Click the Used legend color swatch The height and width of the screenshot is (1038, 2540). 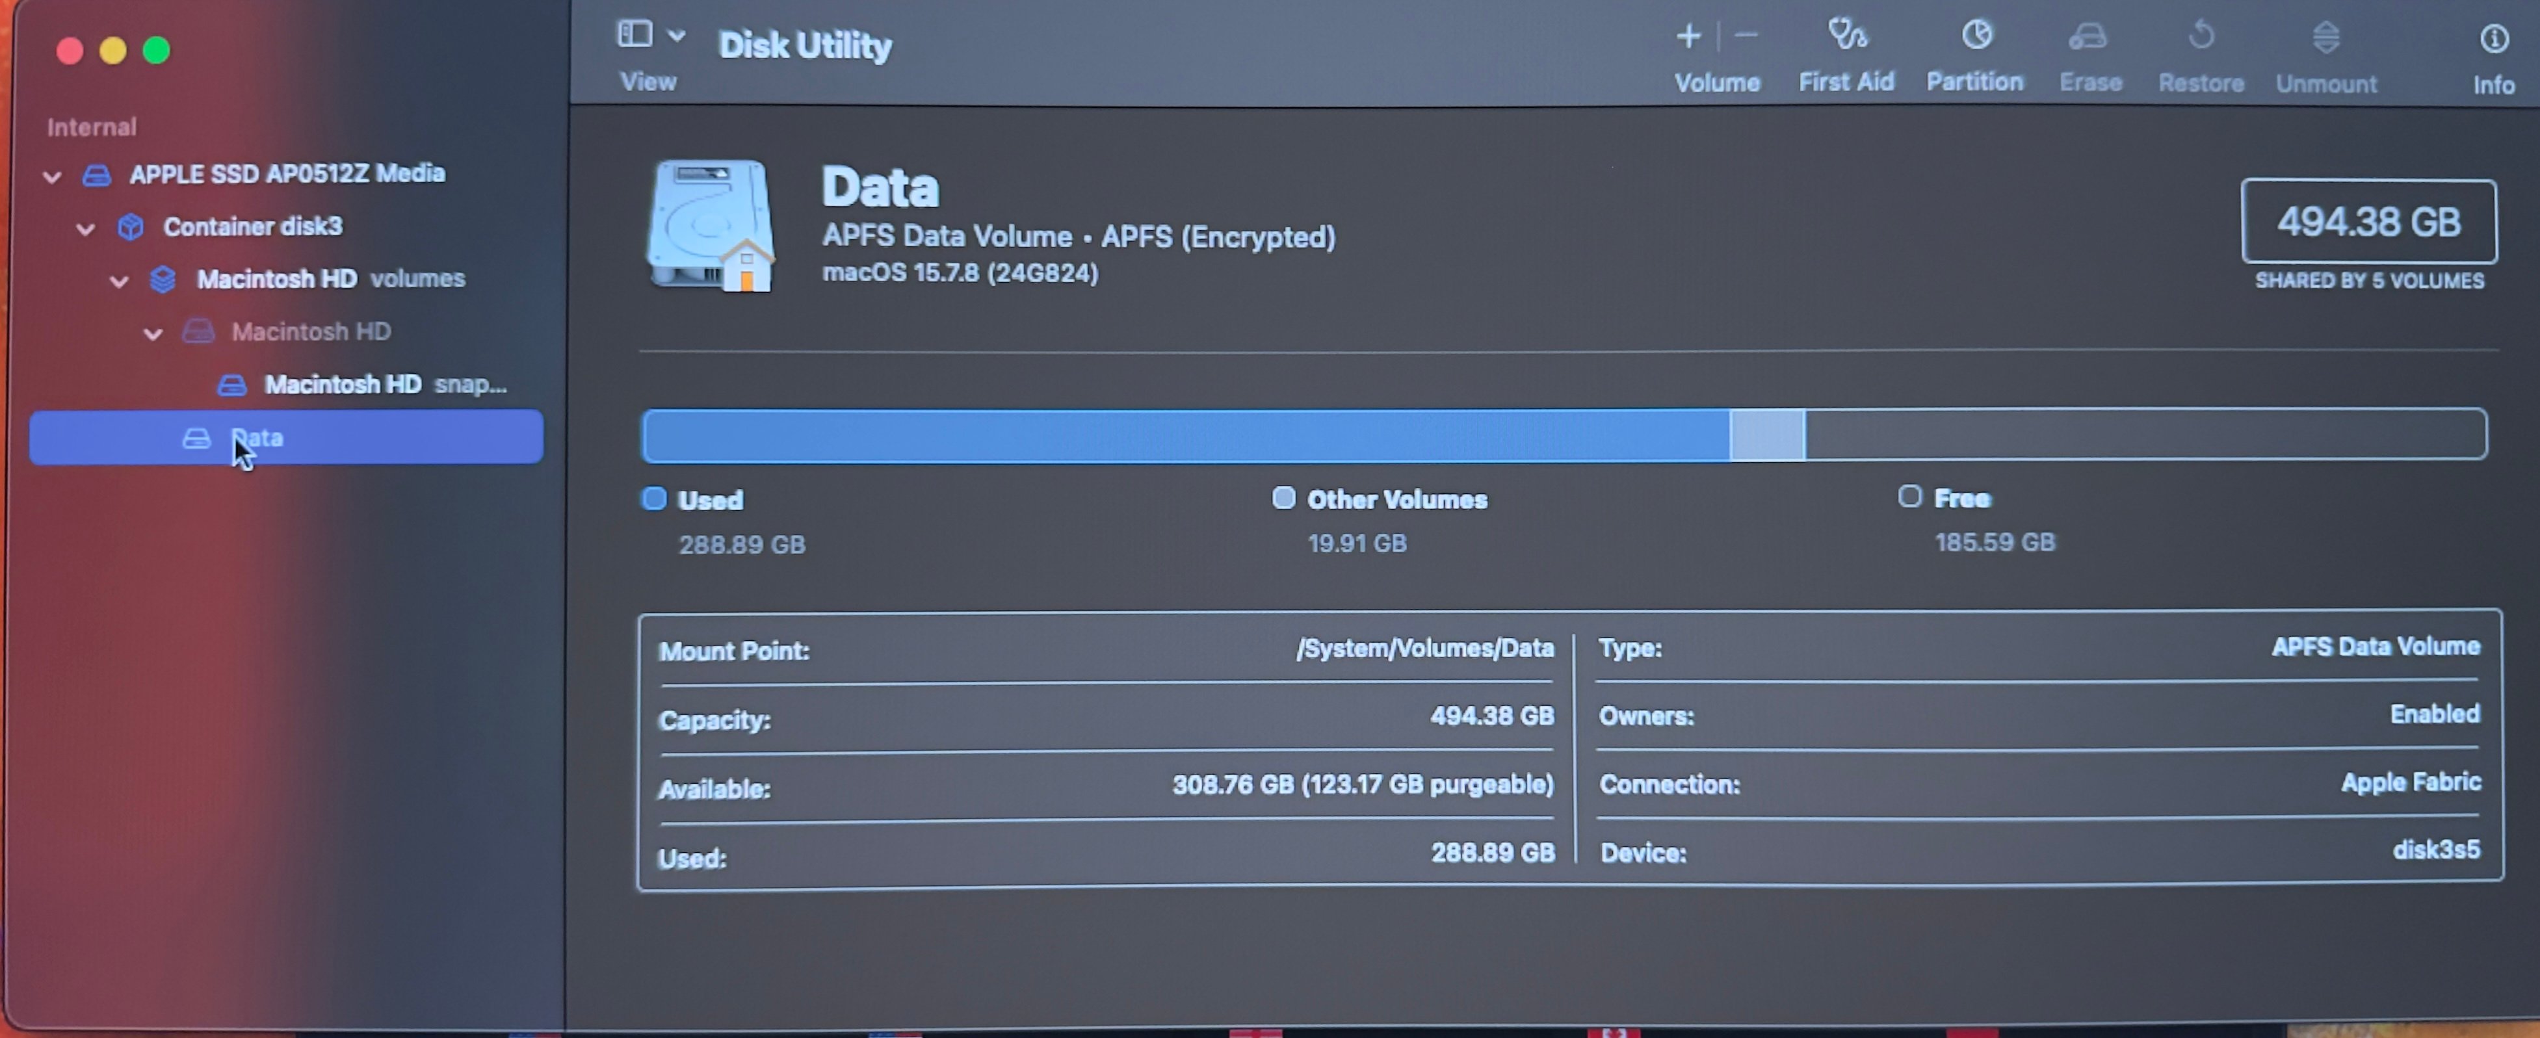(x=654, y=499)
